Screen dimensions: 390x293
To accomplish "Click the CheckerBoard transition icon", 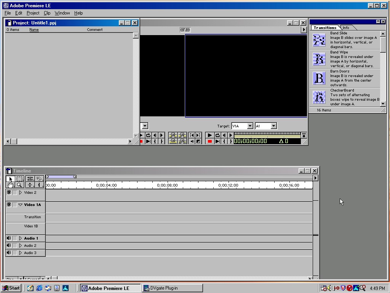I will coord(319,97).
